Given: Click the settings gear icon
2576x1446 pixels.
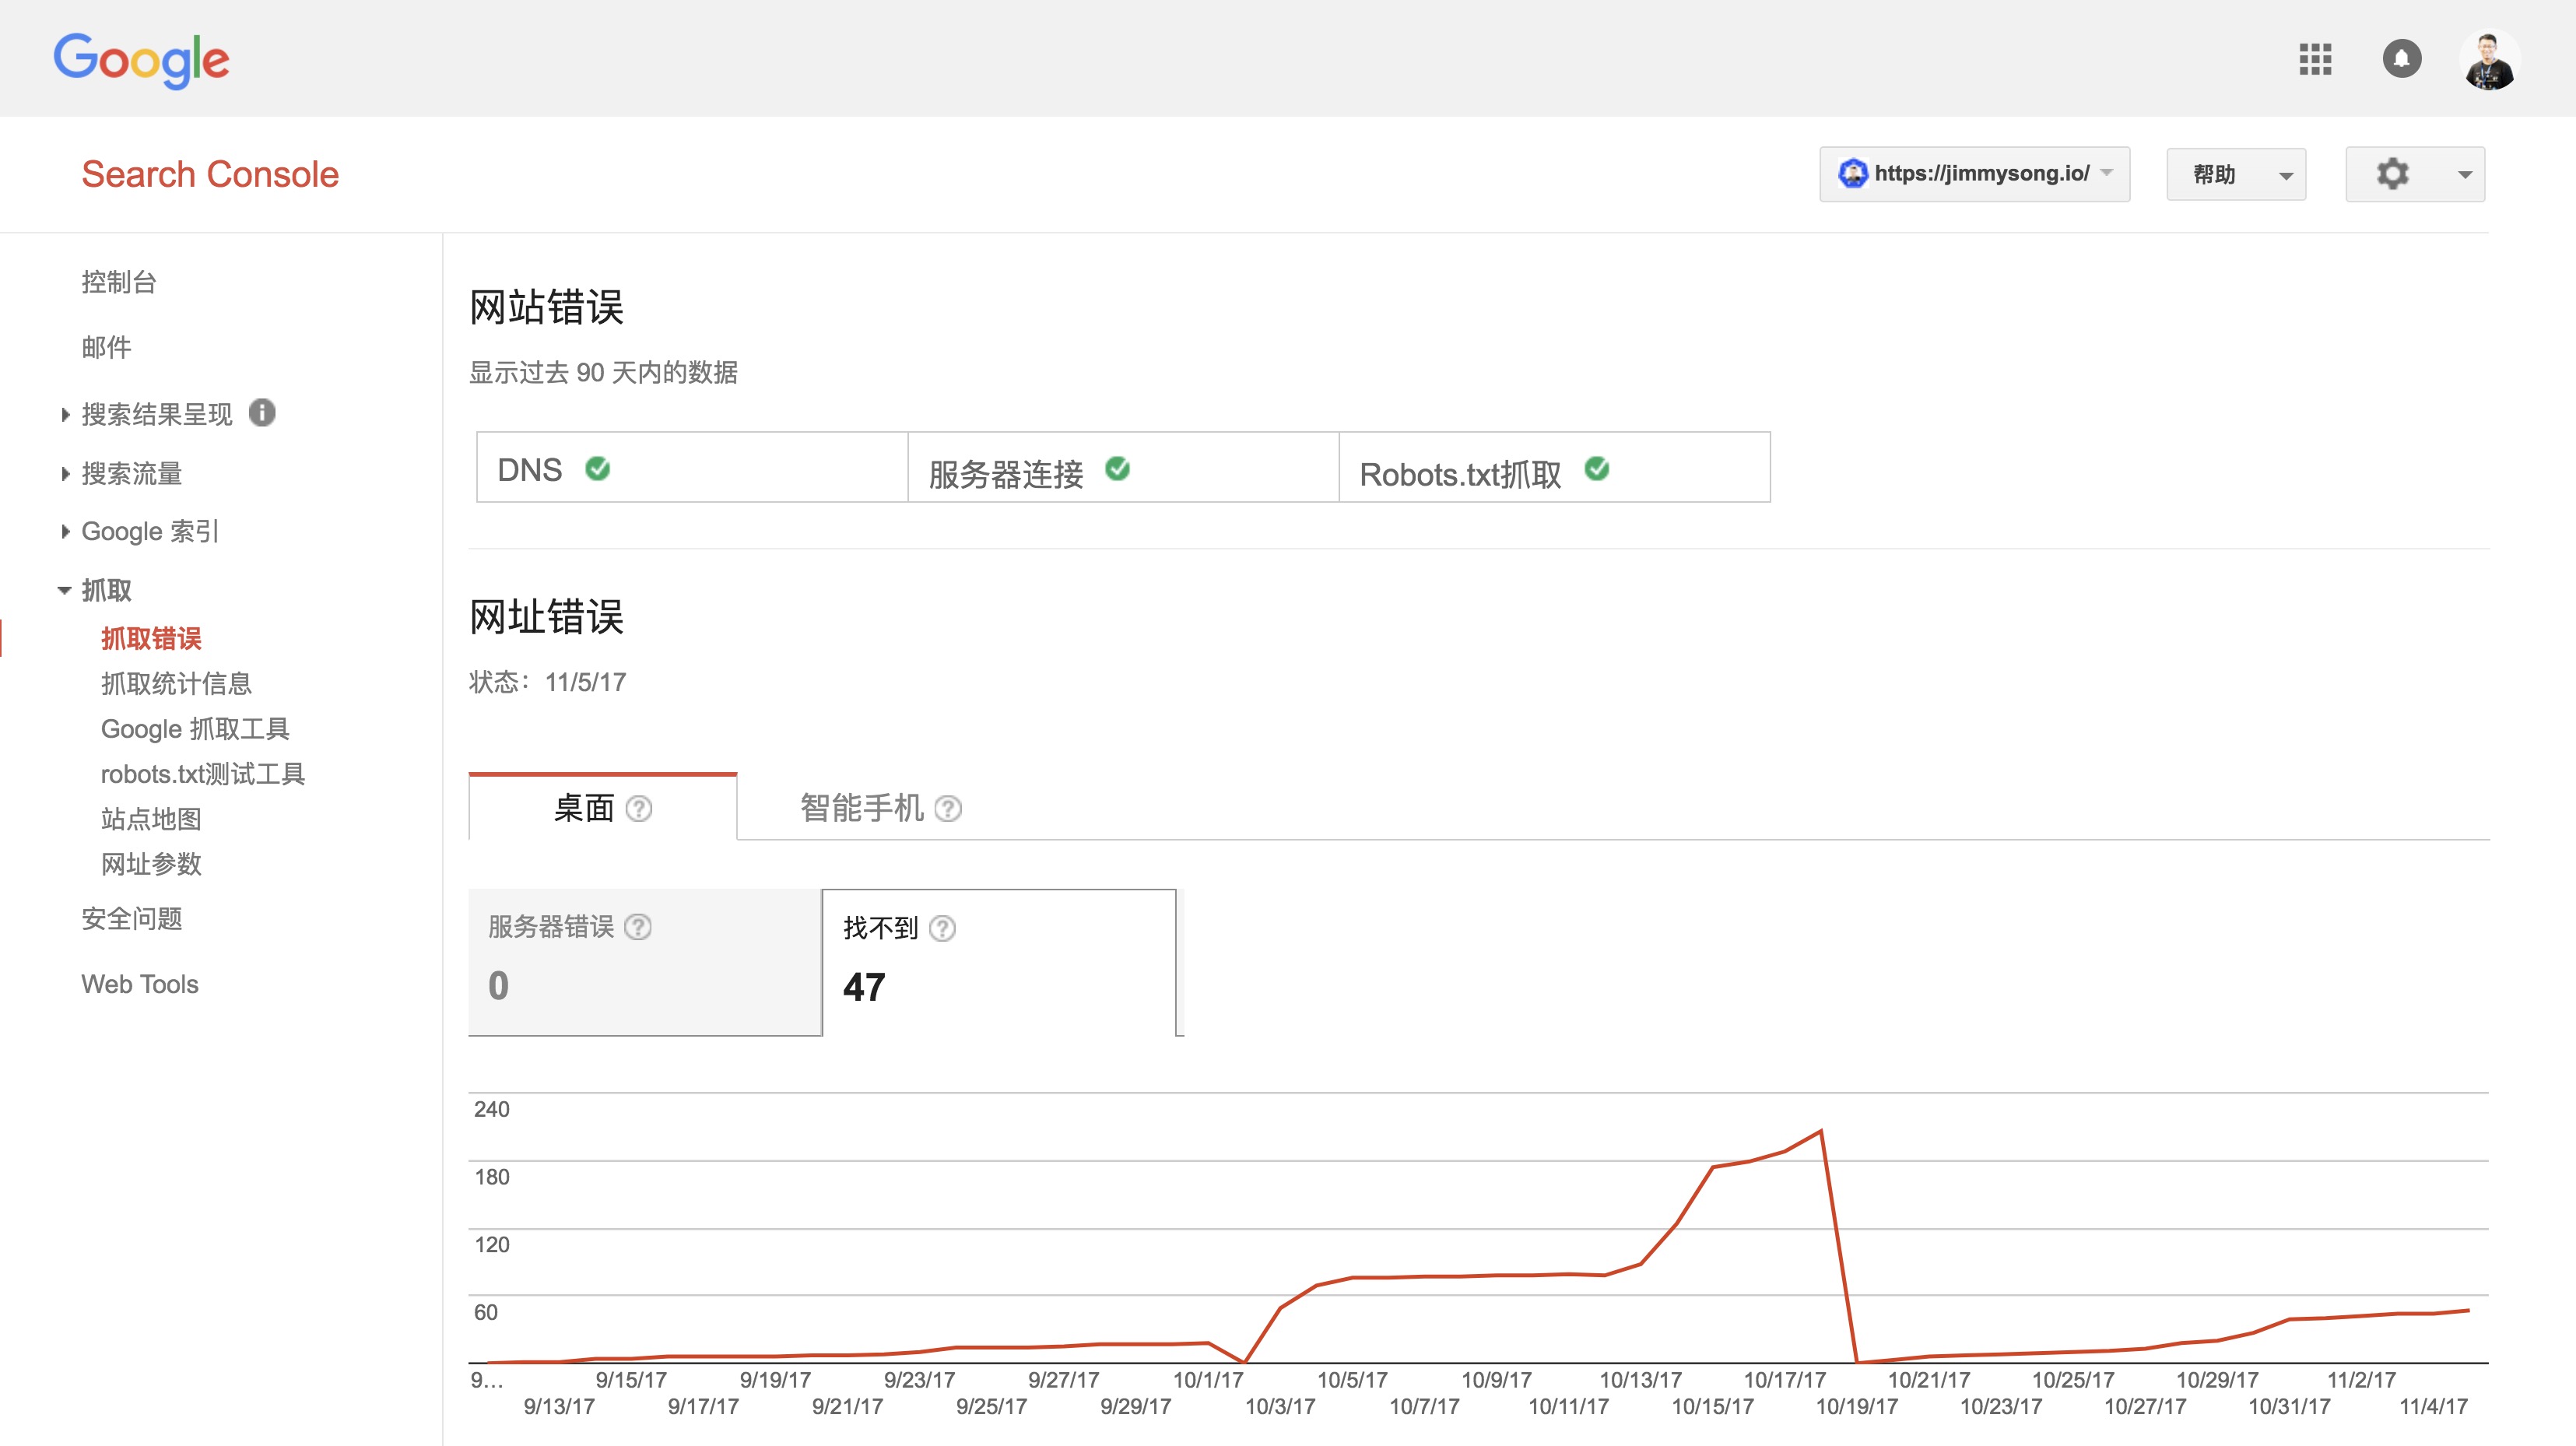Looking at the screenshot, I should pyautogui.click(x=2392, y=174).
